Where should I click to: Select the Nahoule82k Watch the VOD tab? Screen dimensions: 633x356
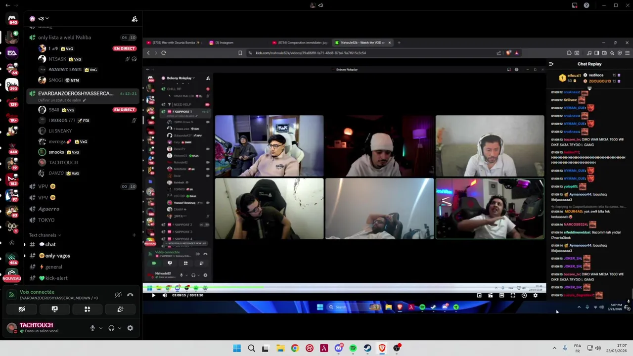(x=363, y=43)
